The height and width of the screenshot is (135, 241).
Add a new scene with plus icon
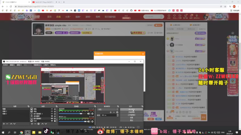pyautogui.click(x=4, y=124)
